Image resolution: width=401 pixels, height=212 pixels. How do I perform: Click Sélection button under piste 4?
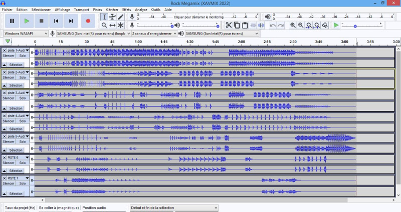click(16, 129)
